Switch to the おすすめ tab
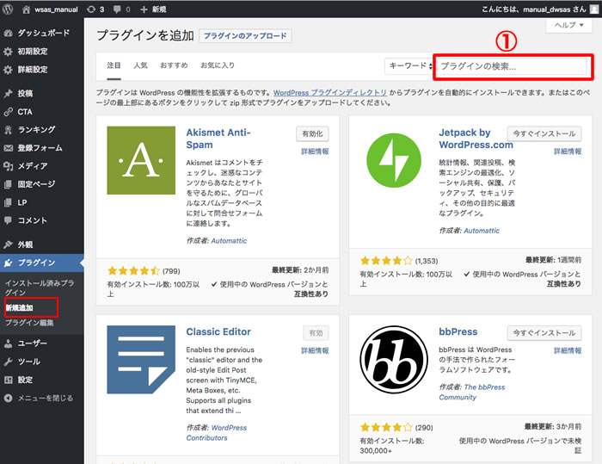 pyautogui.click(x=173, y=66)
